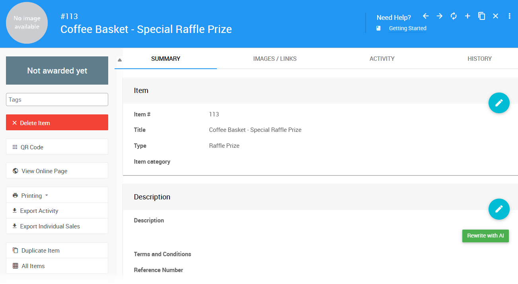Edit the Description section with pencil button
Viewport: 518px width, 284px height.
pyautogui.click(x=499, y=209)
